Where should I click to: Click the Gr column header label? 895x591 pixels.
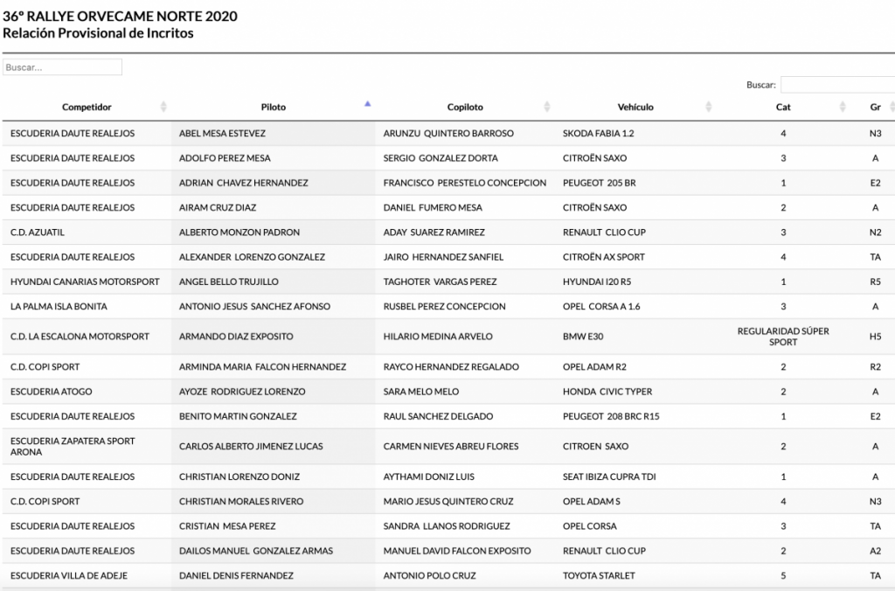tap(875, 107)
